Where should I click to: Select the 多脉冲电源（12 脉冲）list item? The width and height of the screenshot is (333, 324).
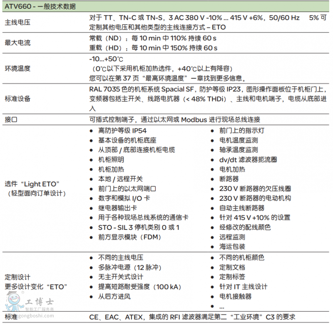(129, 267)
